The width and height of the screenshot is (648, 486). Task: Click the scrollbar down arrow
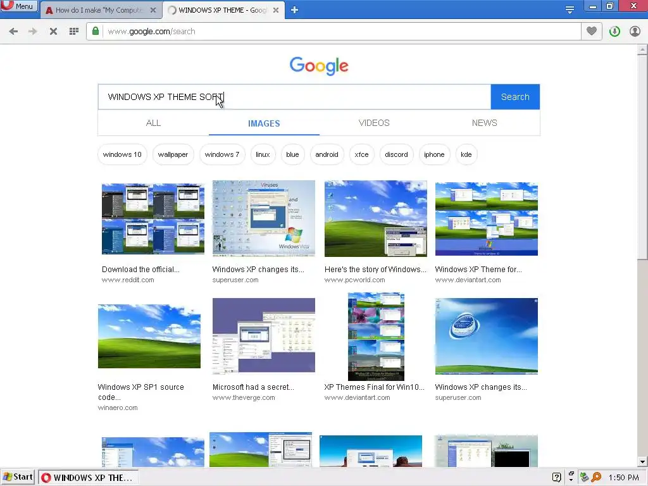coord(642,461)
